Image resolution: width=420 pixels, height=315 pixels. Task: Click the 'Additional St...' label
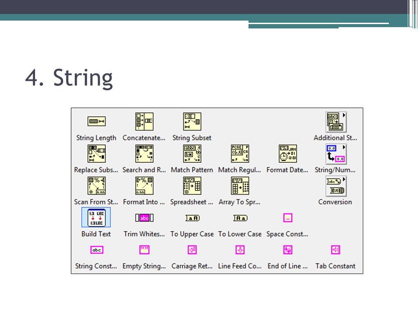click(336, 138)
